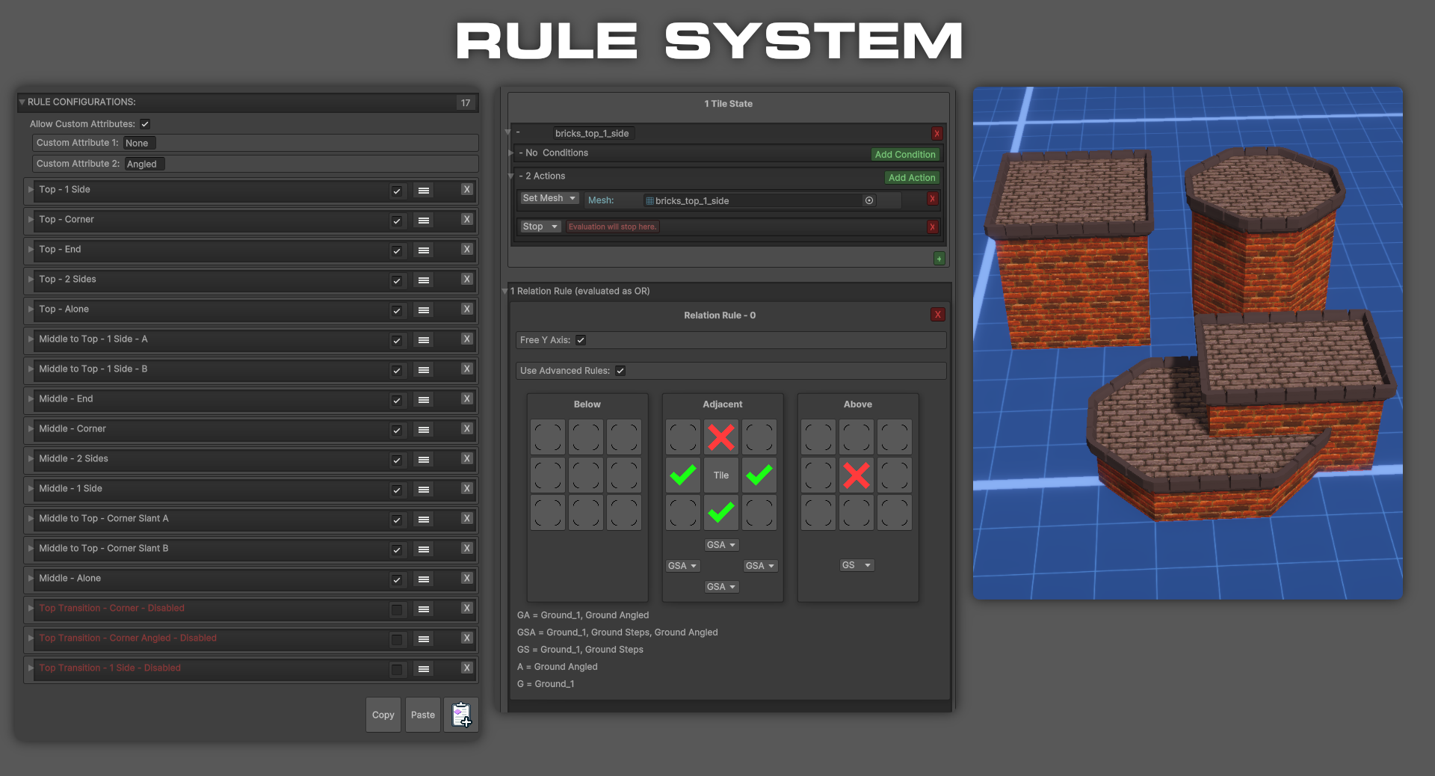Open the GS dropdown under Above
Screen dimensions: 1435x776
(857, 565)
